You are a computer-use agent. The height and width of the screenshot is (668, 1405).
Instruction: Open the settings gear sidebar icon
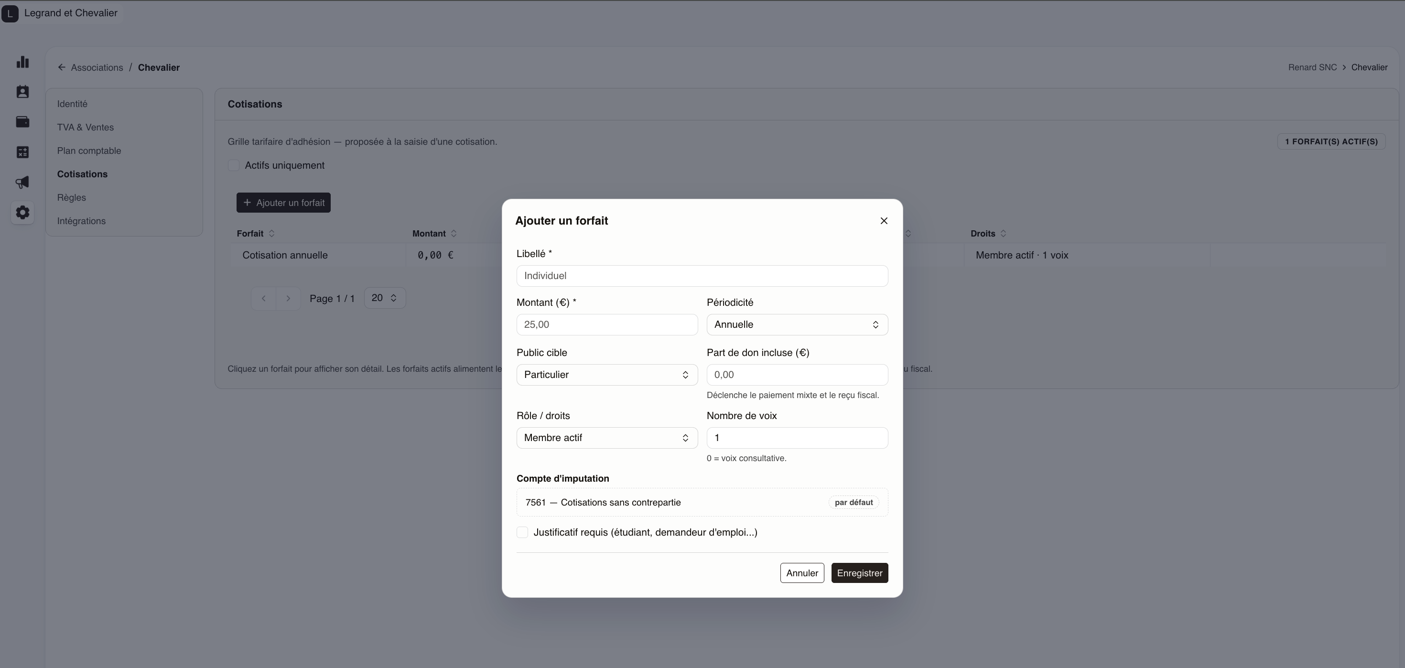point(22,212)
